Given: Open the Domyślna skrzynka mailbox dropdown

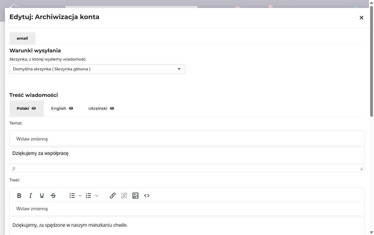Looking at the screenshot, I should pyautogui.click(x=97, y=69).
